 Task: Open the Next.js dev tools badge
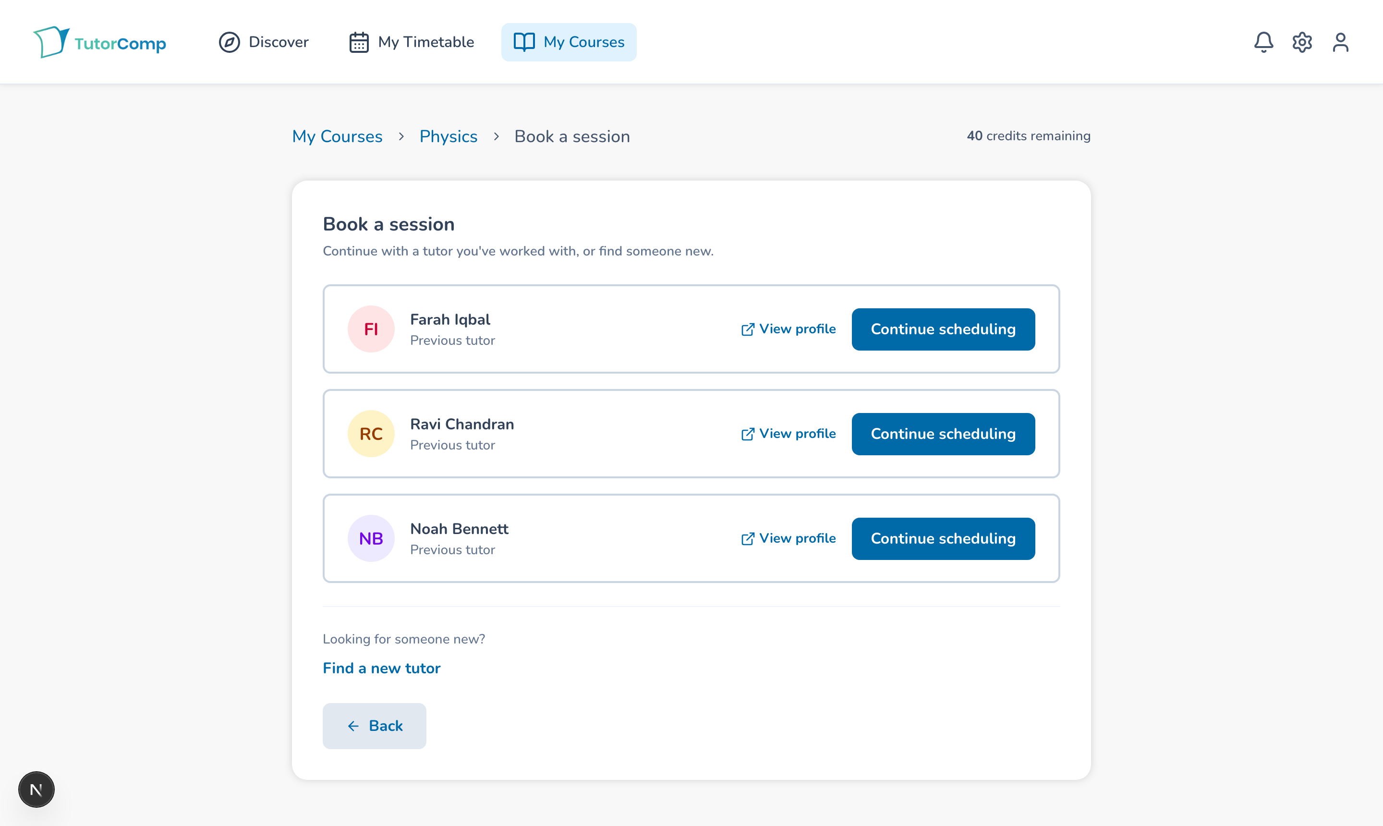coord(36,790)
